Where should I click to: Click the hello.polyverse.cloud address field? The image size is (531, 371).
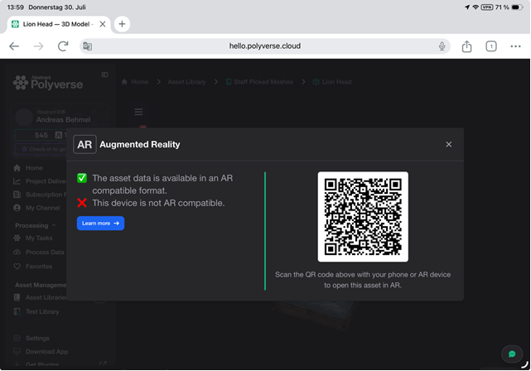click(265, 46)
